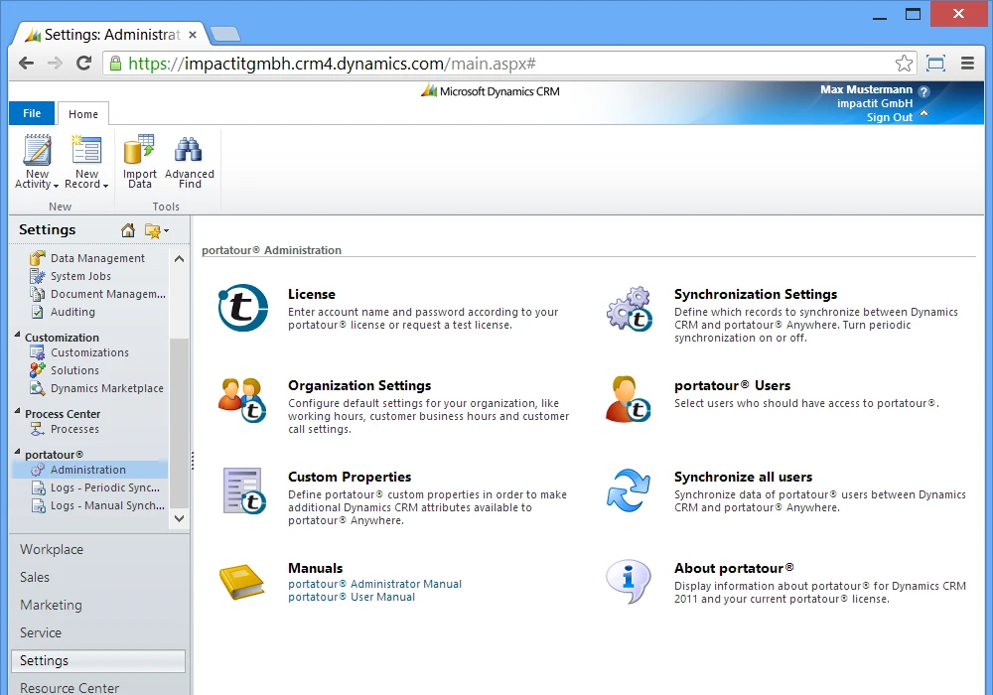Open the Custom Properties list icon
The width and height of the screenshot is (993, 695).
244,490
